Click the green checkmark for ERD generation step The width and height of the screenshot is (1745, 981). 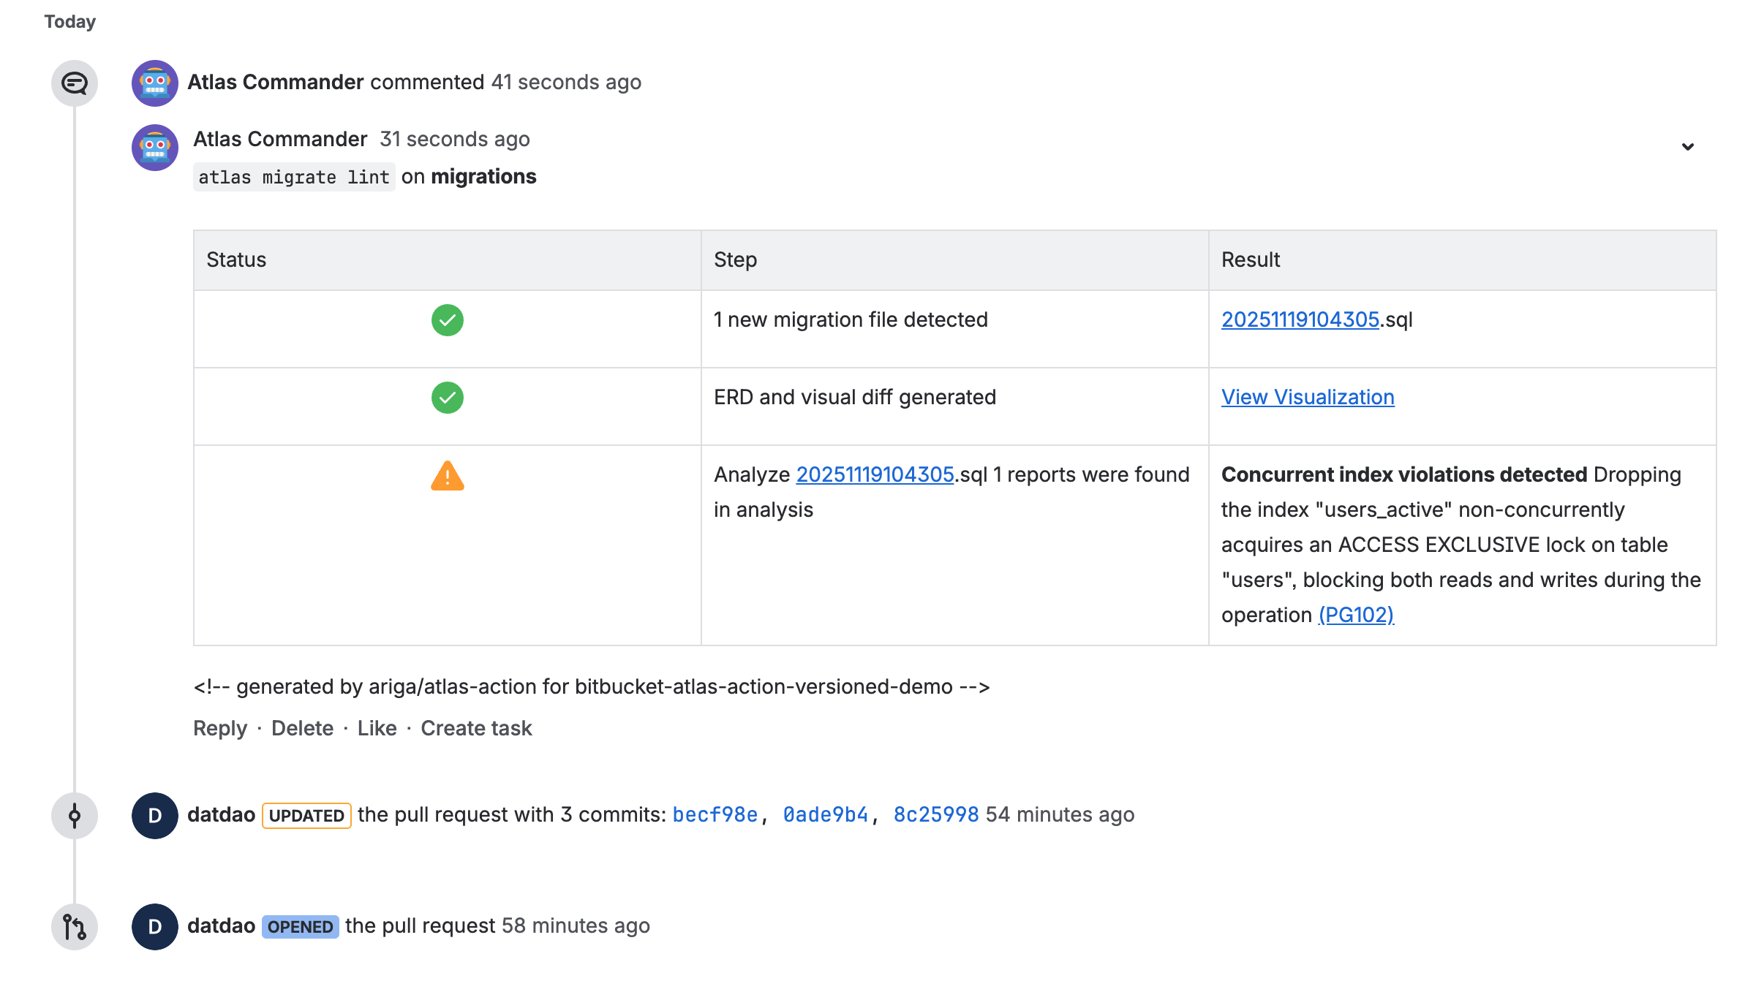(447, 398)
